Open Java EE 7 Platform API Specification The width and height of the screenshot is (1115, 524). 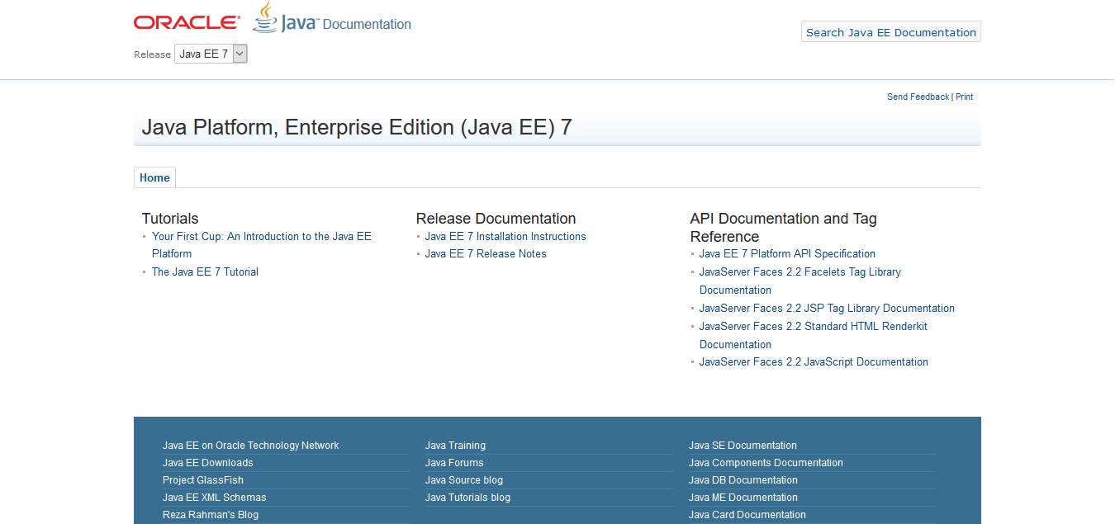[787, 253]
